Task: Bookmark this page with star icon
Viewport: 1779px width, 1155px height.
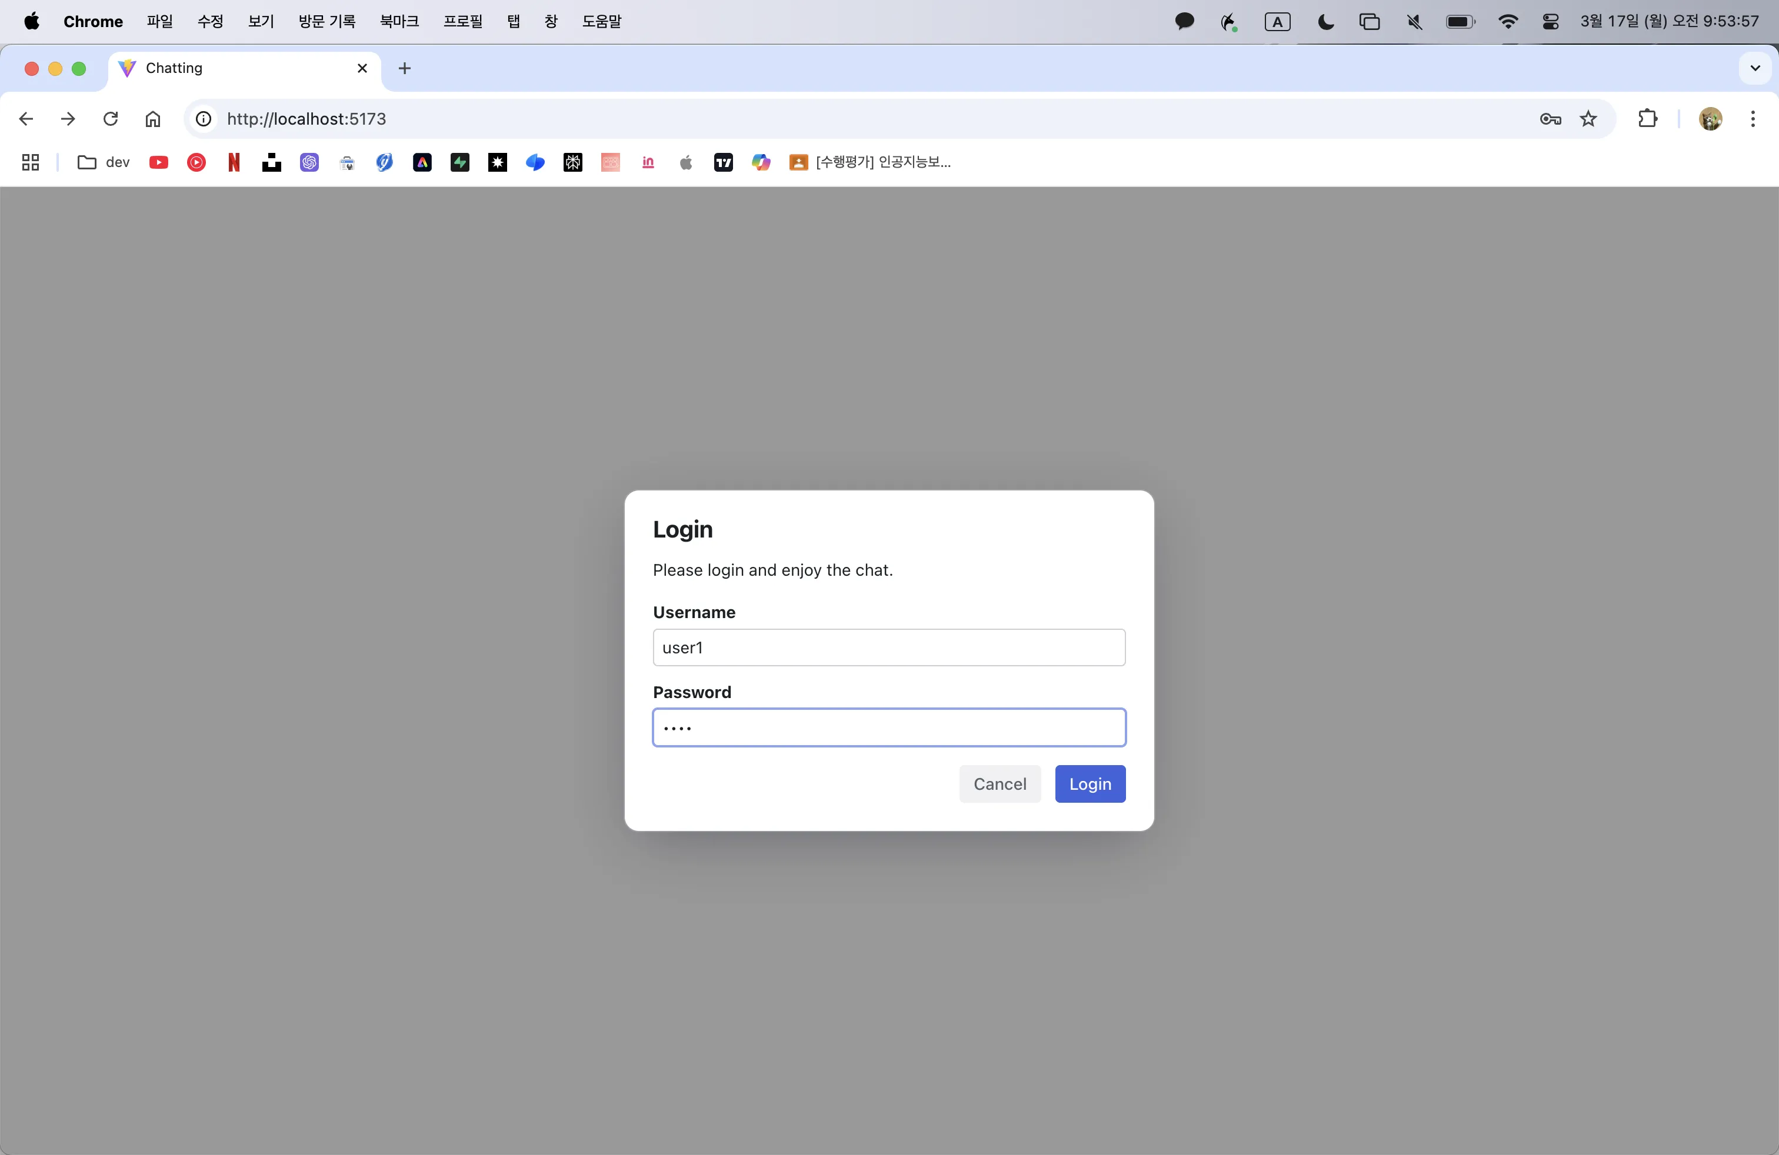Action: click(x=1588, y=119)
